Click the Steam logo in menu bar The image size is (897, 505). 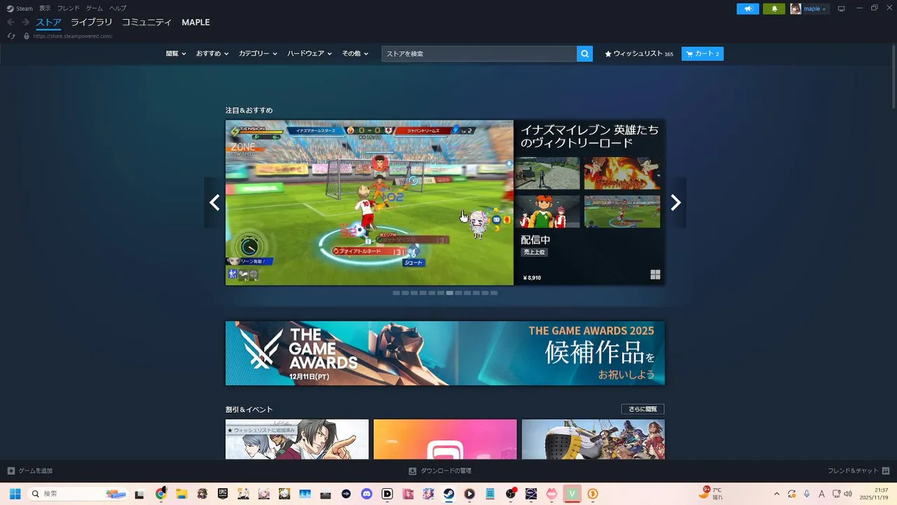pyautogui.click(x=10, y=8)
